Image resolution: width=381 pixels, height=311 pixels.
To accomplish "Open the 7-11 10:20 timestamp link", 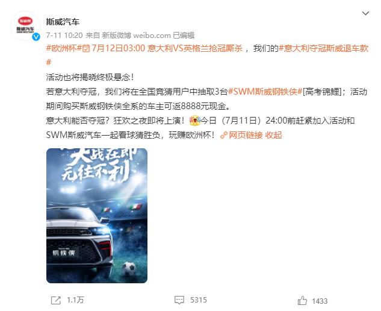I will (x=64, y=36).
